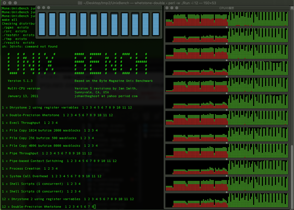
Task: Minimize the floating CPU usage bars window
Action: [44, 8]
